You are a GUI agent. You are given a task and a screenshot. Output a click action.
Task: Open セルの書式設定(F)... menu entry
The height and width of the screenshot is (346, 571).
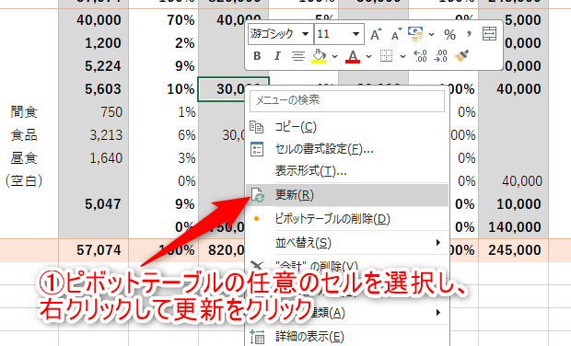click(347, 149)
